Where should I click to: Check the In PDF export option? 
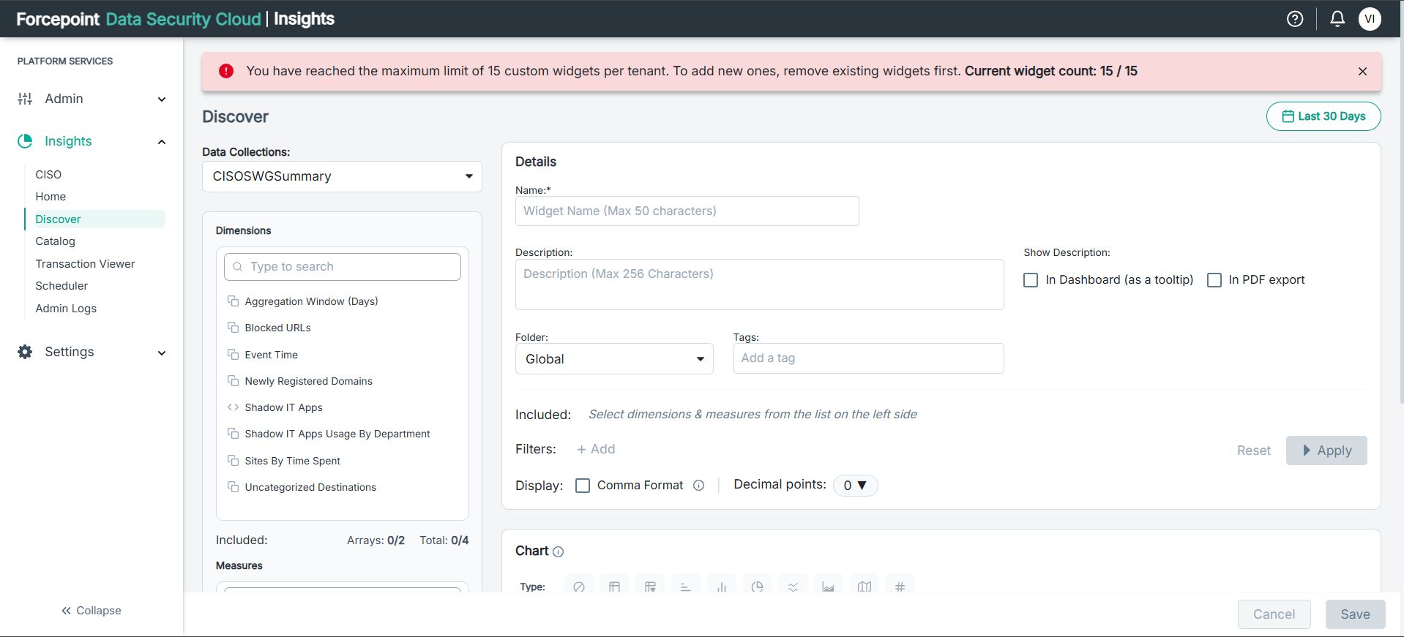(1214, 280)
